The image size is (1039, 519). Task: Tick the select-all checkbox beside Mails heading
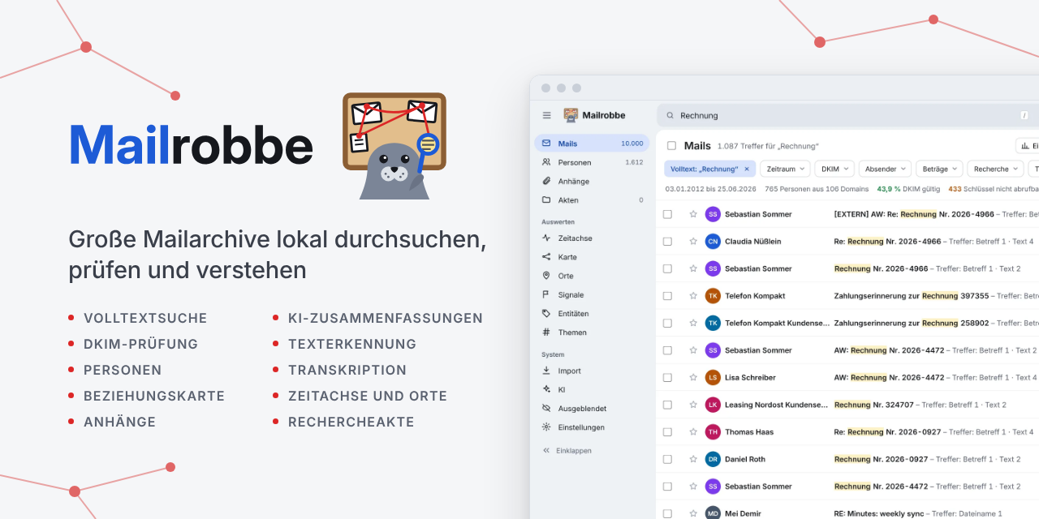pyautogui.click(x=671, y=146)
